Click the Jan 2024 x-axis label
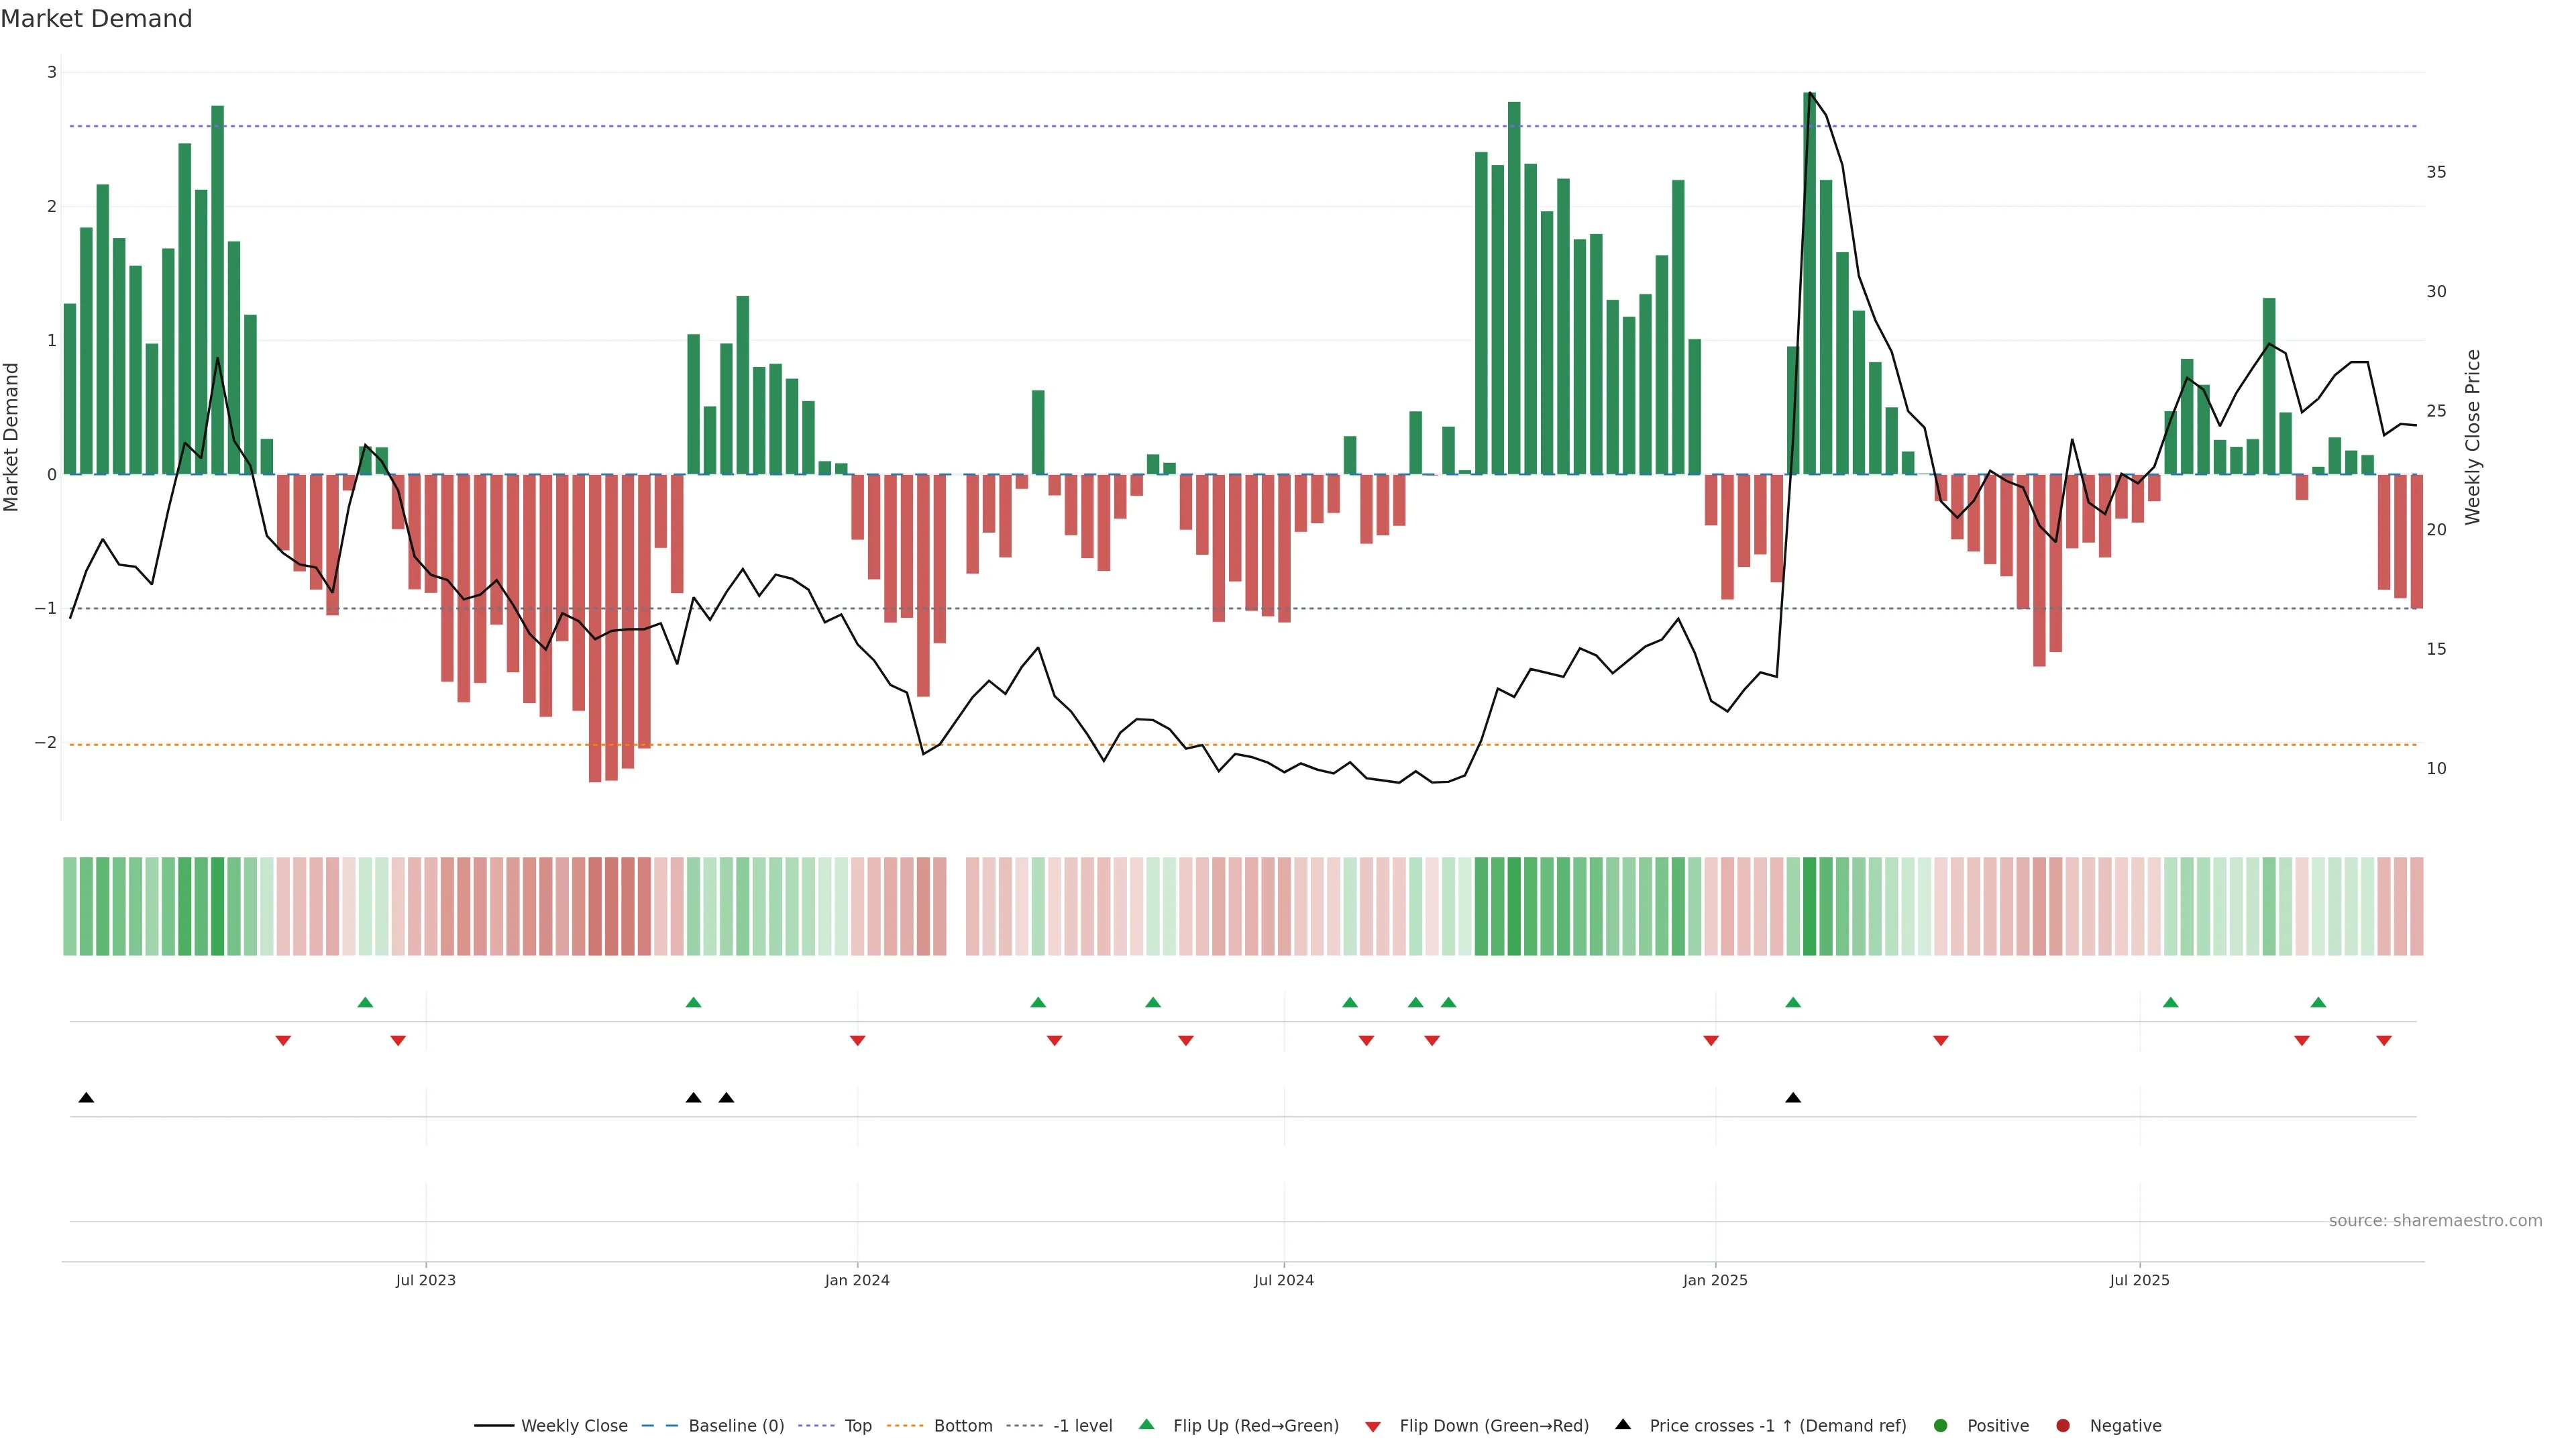The height and width of the screenshot is (1449, 2576). 857,1280
